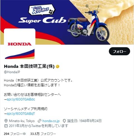Click the Honda 本田技研工業(株) display name
The height and width of the screenshot is (136, 134).
[x=29, y=66]
